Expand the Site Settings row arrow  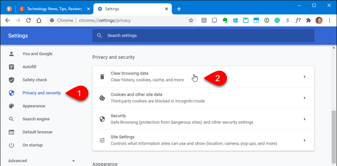pos(304,140)
